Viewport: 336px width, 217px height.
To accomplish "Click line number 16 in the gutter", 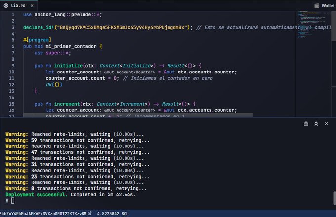I will point(11,110).
